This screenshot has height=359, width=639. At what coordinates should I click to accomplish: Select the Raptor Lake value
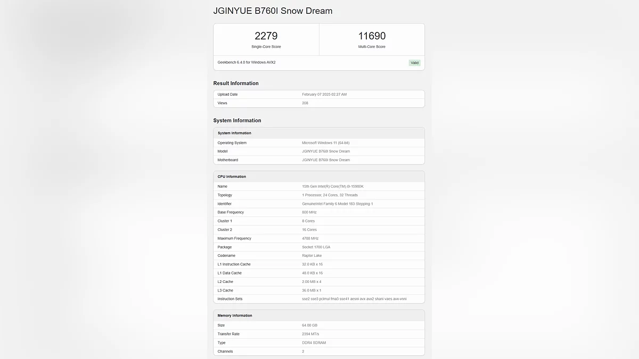click(312, 255)
